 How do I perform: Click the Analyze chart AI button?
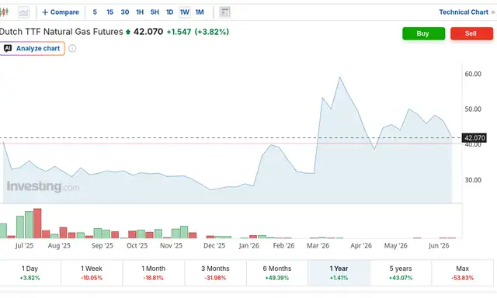[32, 48]
